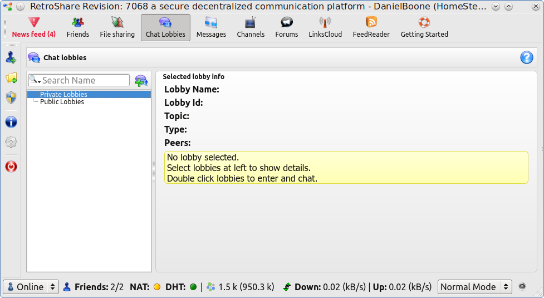
Task: Select Private Lobbies in the tree
Action: tap(63, 95)
